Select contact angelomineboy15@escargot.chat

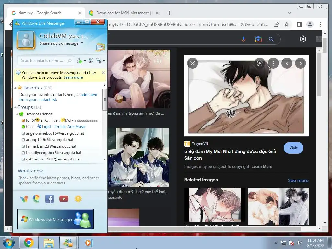[x=55, y=133]
